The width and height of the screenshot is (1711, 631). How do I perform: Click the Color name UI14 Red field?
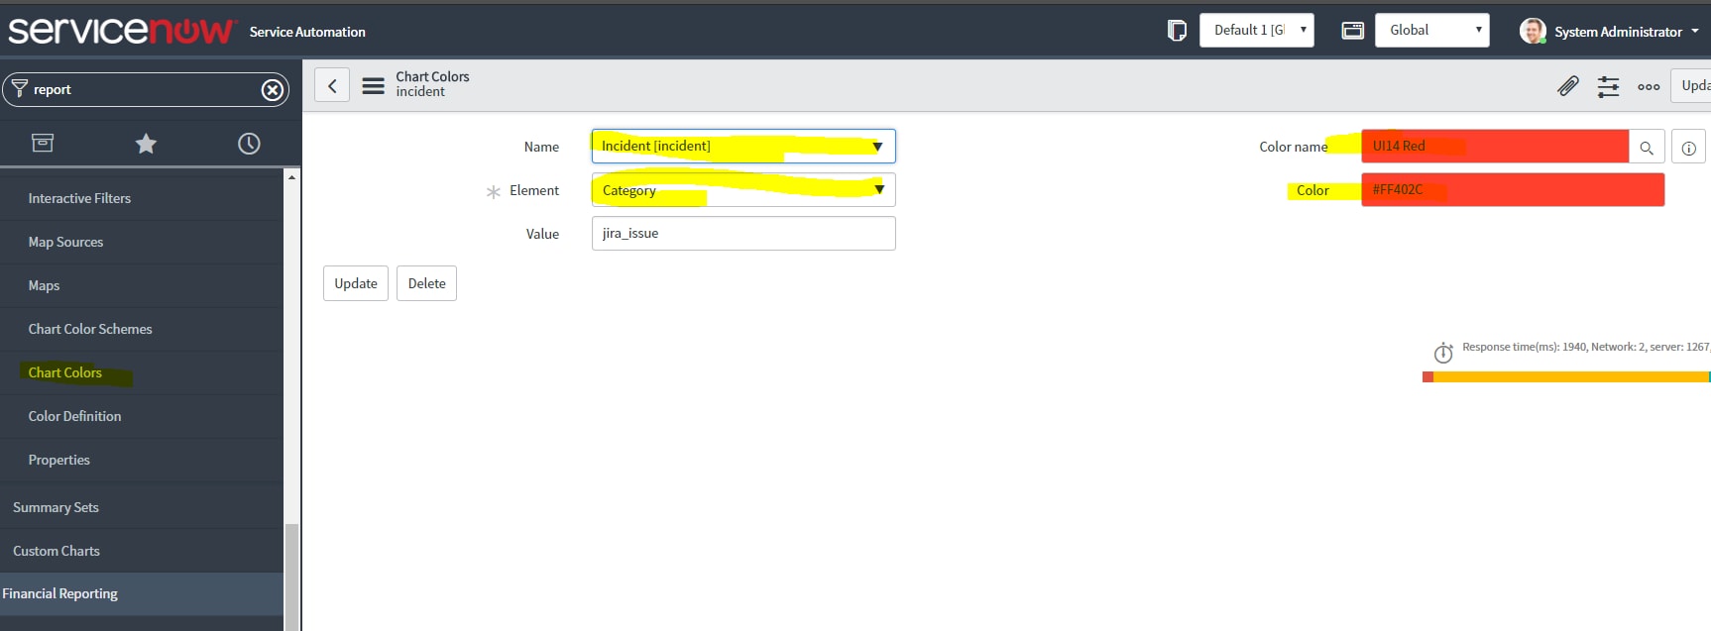(1495, 147)
